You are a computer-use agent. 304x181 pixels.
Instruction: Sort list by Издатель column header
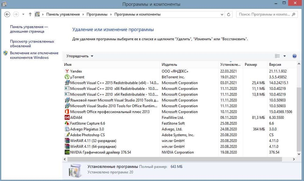coord(169,65)
